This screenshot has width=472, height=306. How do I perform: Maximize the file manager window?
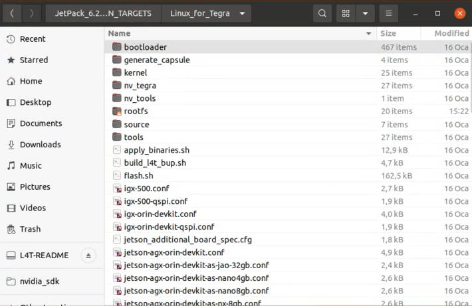click(x=437, y=13)
